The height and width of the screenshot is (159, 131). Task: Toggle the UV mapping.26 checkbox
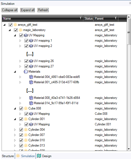26,61
